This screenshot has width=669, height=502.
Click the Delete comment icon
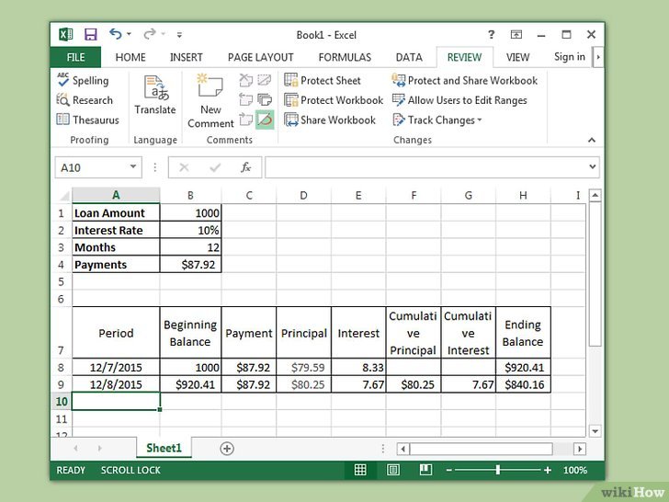point(245,80)
